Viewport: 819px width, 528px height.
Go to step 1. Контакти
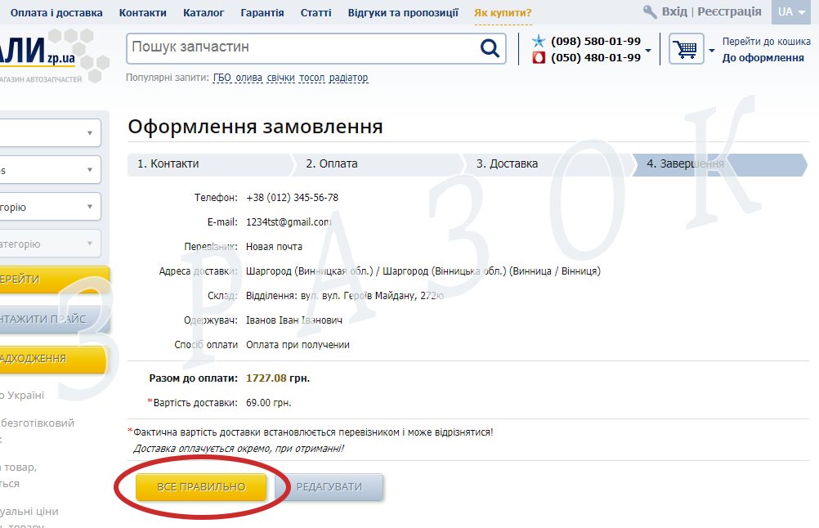[168, 163]
